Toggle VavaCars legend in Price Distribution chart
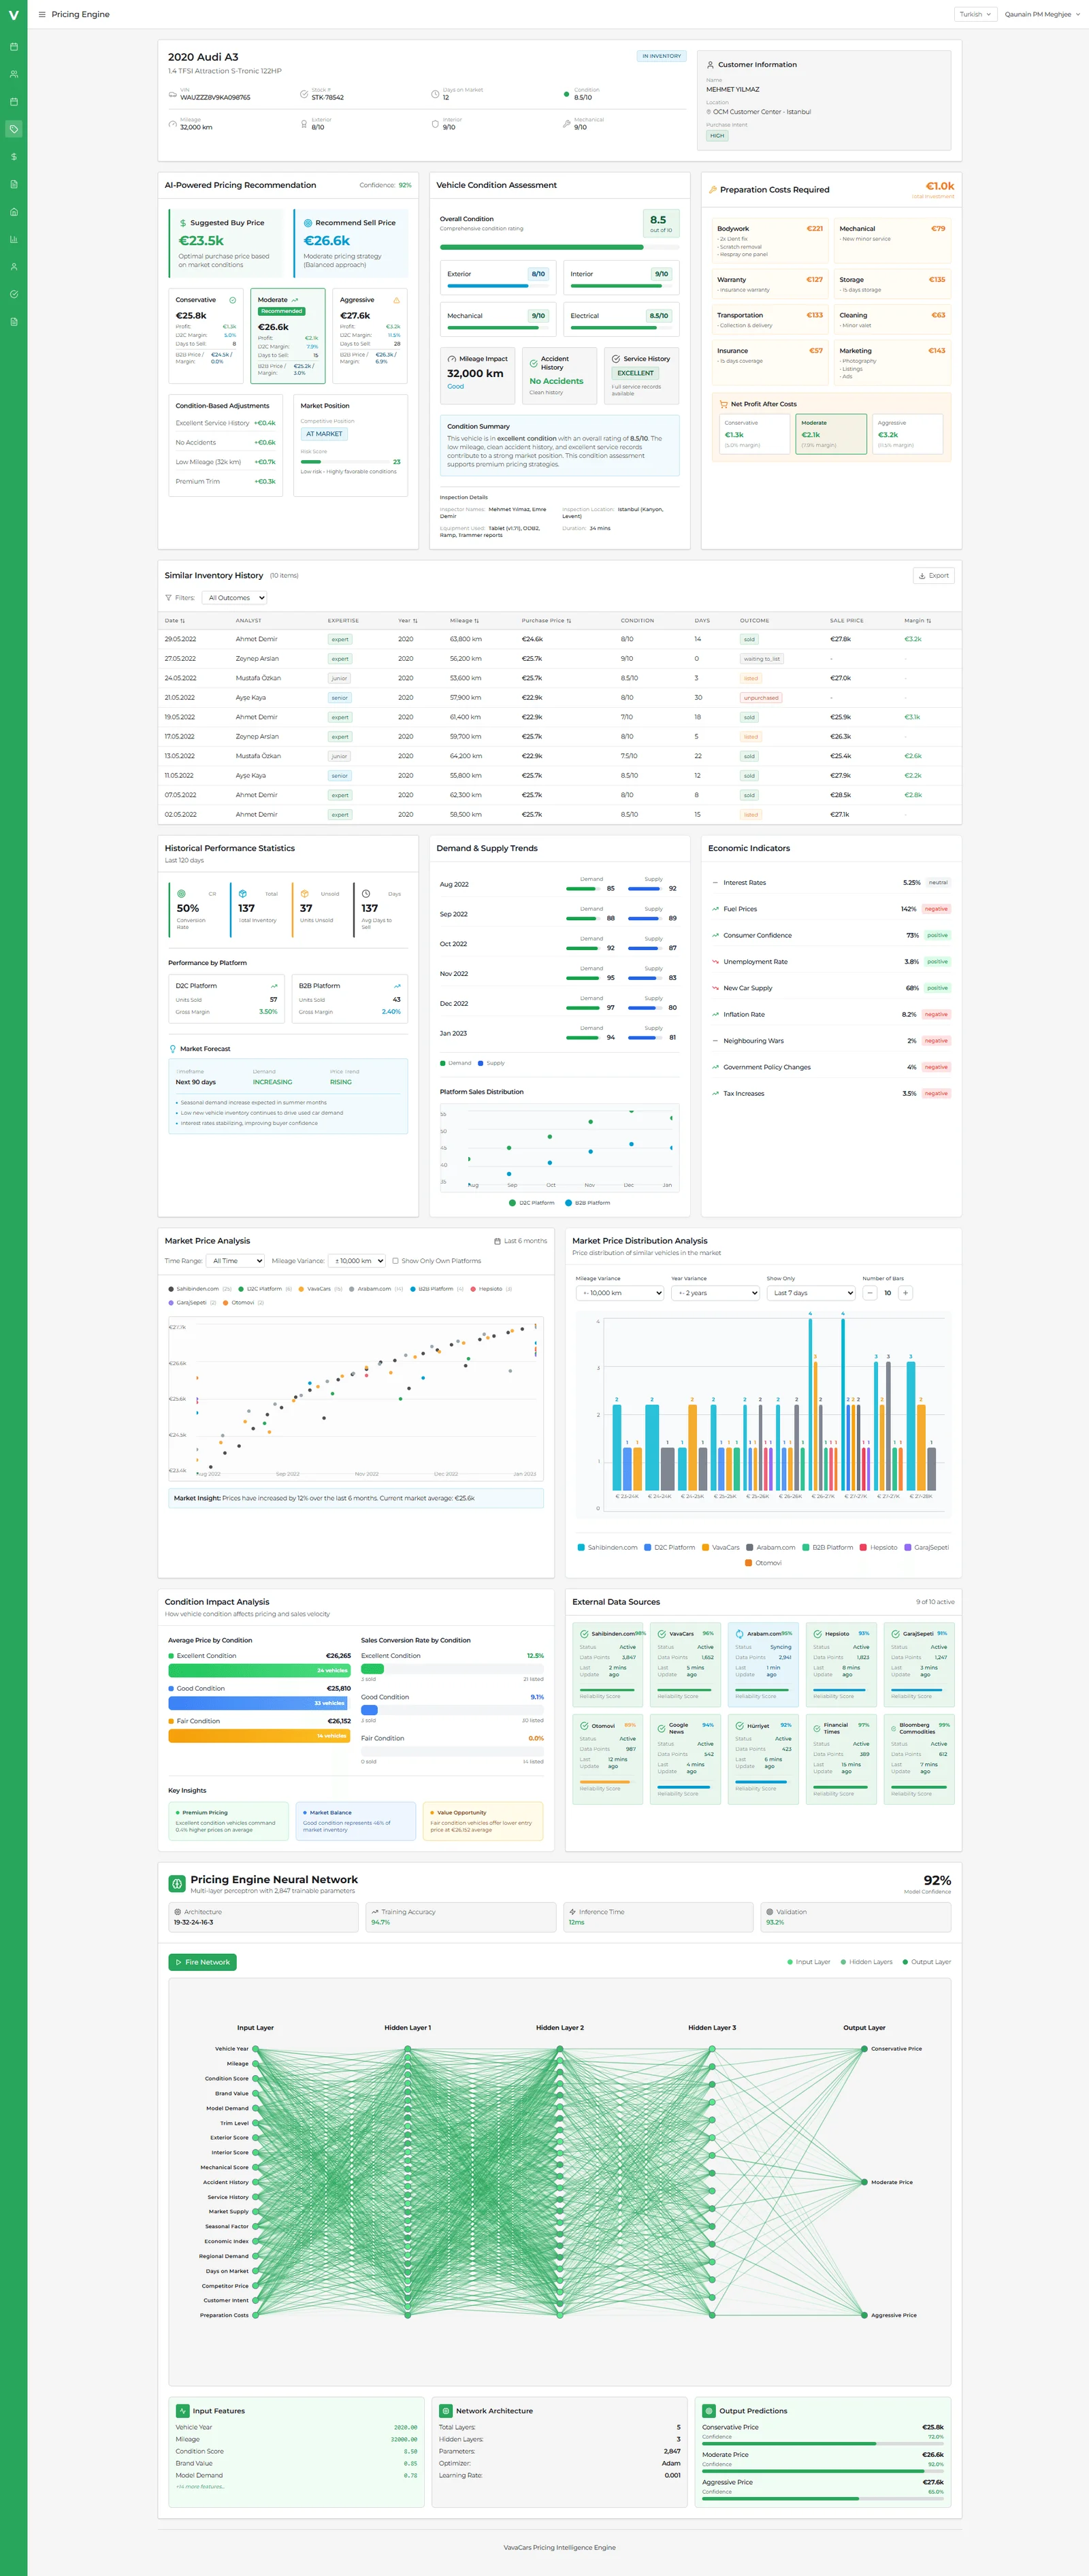The height and width of the screenshot is (2576, 1089). pos(721,1547)
